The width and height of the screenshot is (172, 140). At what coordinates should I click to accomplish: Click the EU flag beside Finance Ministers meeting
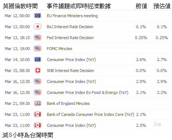[x=38, y=16]
